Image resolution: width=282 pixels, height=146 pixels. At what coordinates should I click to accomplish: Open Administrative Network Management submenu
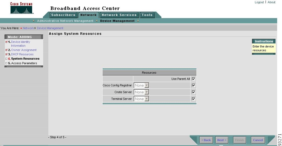coord(65,21)
